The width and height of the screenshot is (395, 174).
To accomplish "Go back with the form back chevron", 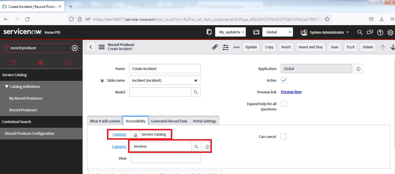I will click(91, 47).
